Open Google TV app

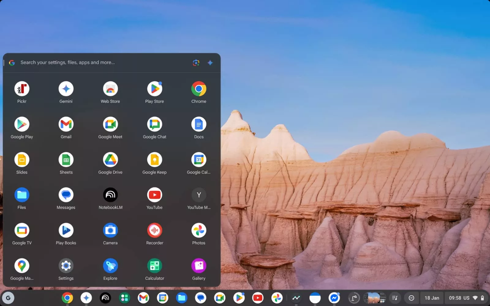[22, 230]
